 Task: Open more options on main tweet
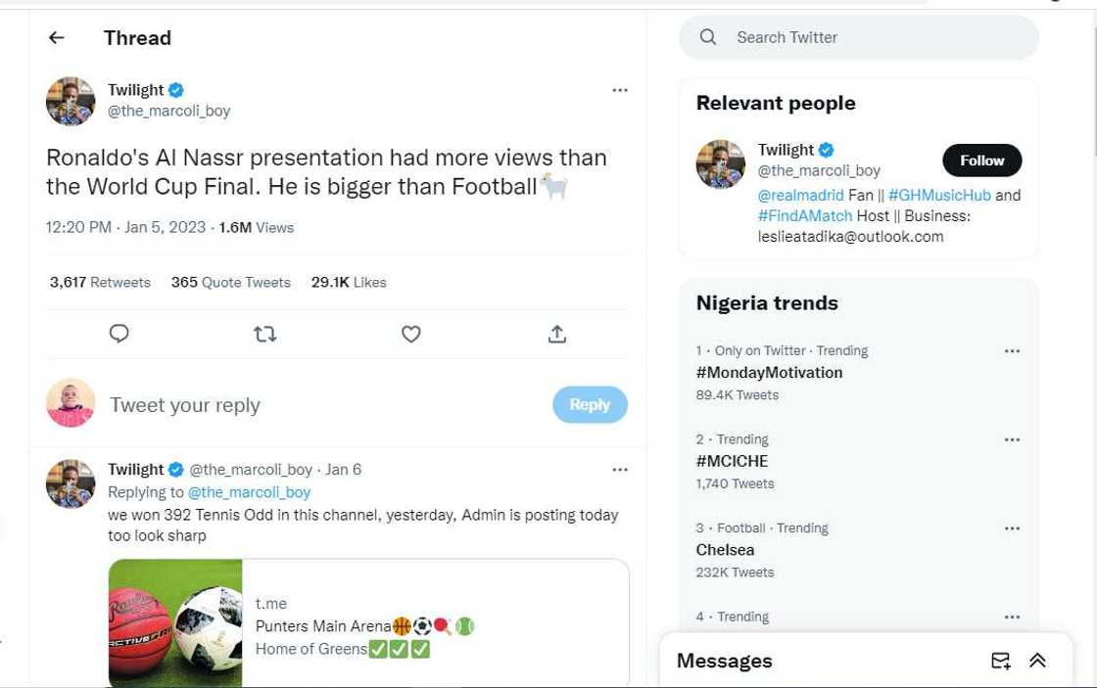pos(619,90)
